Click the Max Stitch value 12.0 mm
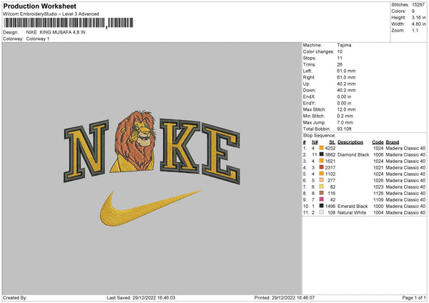The height and width of the screenshot is (303, 429). click(x=346, y=109)
